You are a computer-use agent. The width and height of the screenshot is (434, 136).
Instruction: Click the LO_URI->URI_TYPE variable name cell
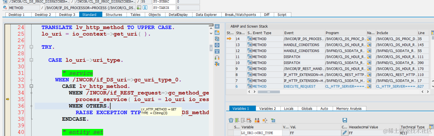[x=261, y=133]
